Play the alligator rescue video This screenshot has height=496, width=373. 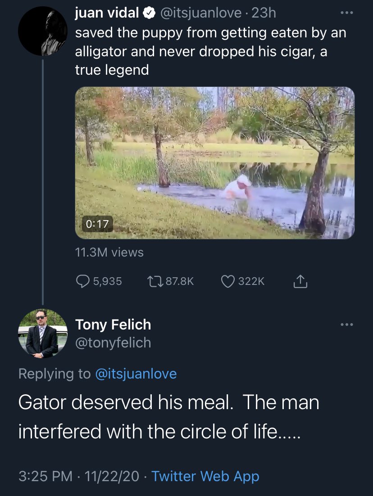pos(215,162)
